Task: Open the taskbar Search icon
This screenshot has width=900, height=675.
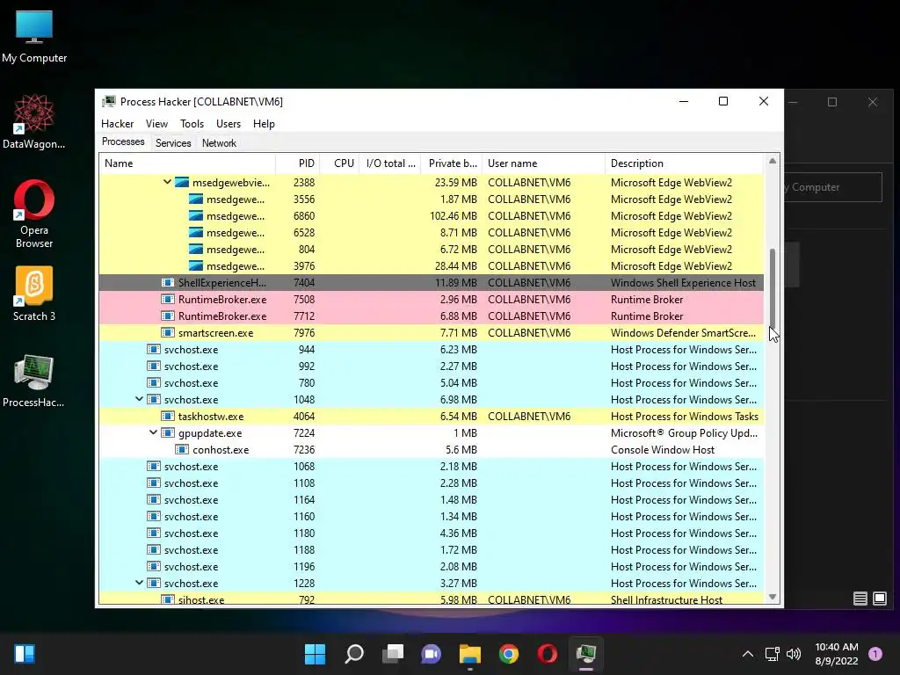Action: [x=353, y=654]
